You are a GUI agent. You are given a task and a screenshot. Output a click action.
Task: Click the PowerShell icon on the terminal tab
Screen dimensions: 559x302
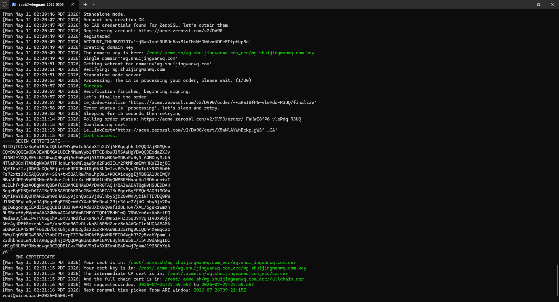(14, 4)
